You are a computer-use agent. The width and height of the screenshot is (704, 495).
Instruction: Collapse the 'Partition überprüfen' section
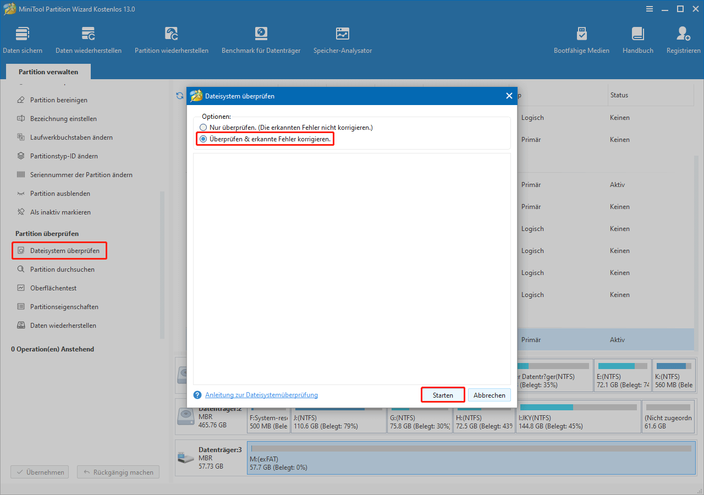(x=46, y=233)
